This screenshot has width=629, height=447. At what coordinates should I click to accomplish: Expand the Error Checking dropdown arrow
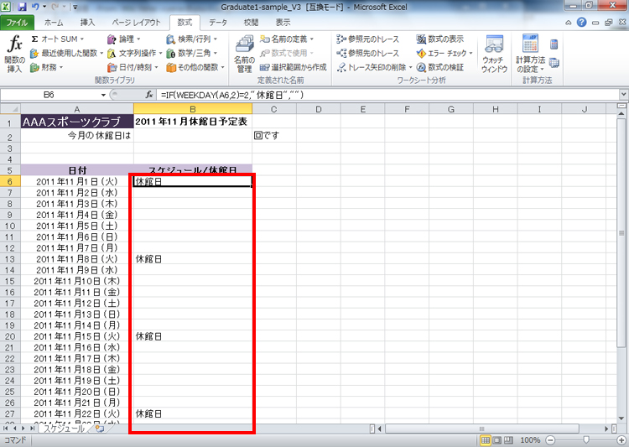[x=470, y=54]
